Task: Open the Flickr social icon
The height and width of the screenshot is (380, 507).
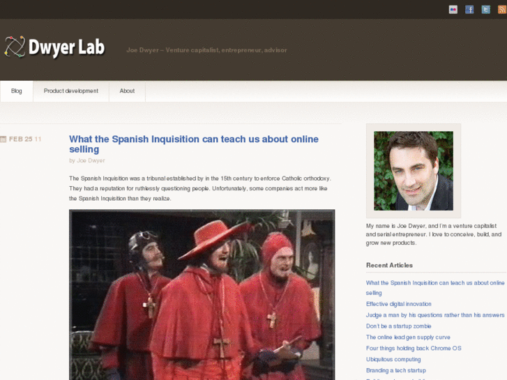Action: pos(453,10)
